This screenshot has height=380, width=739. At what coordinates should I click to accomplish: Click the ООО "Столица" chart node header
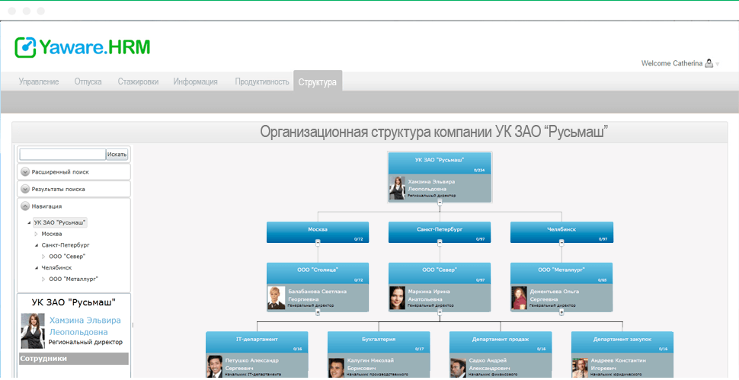pos(318,273)
